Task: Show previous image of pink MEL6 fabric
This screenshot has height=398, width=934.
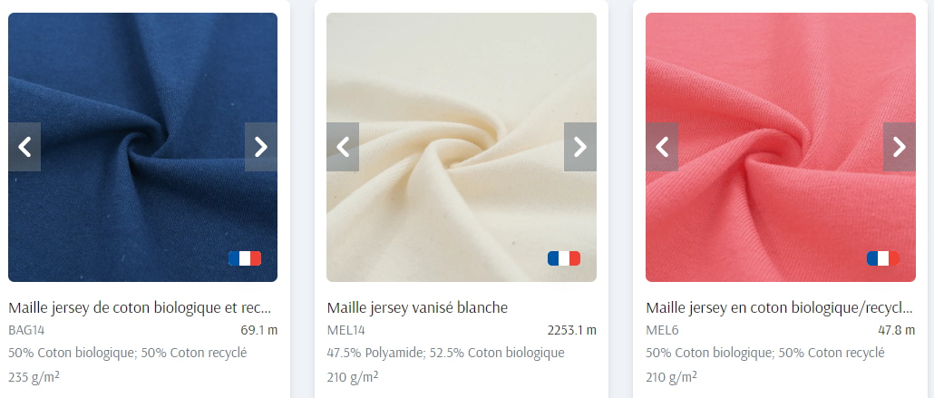Action: click(x=662, y=147)
